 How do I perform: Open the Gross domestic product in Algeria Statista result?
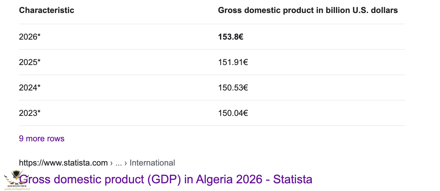[x=166, y=179]
